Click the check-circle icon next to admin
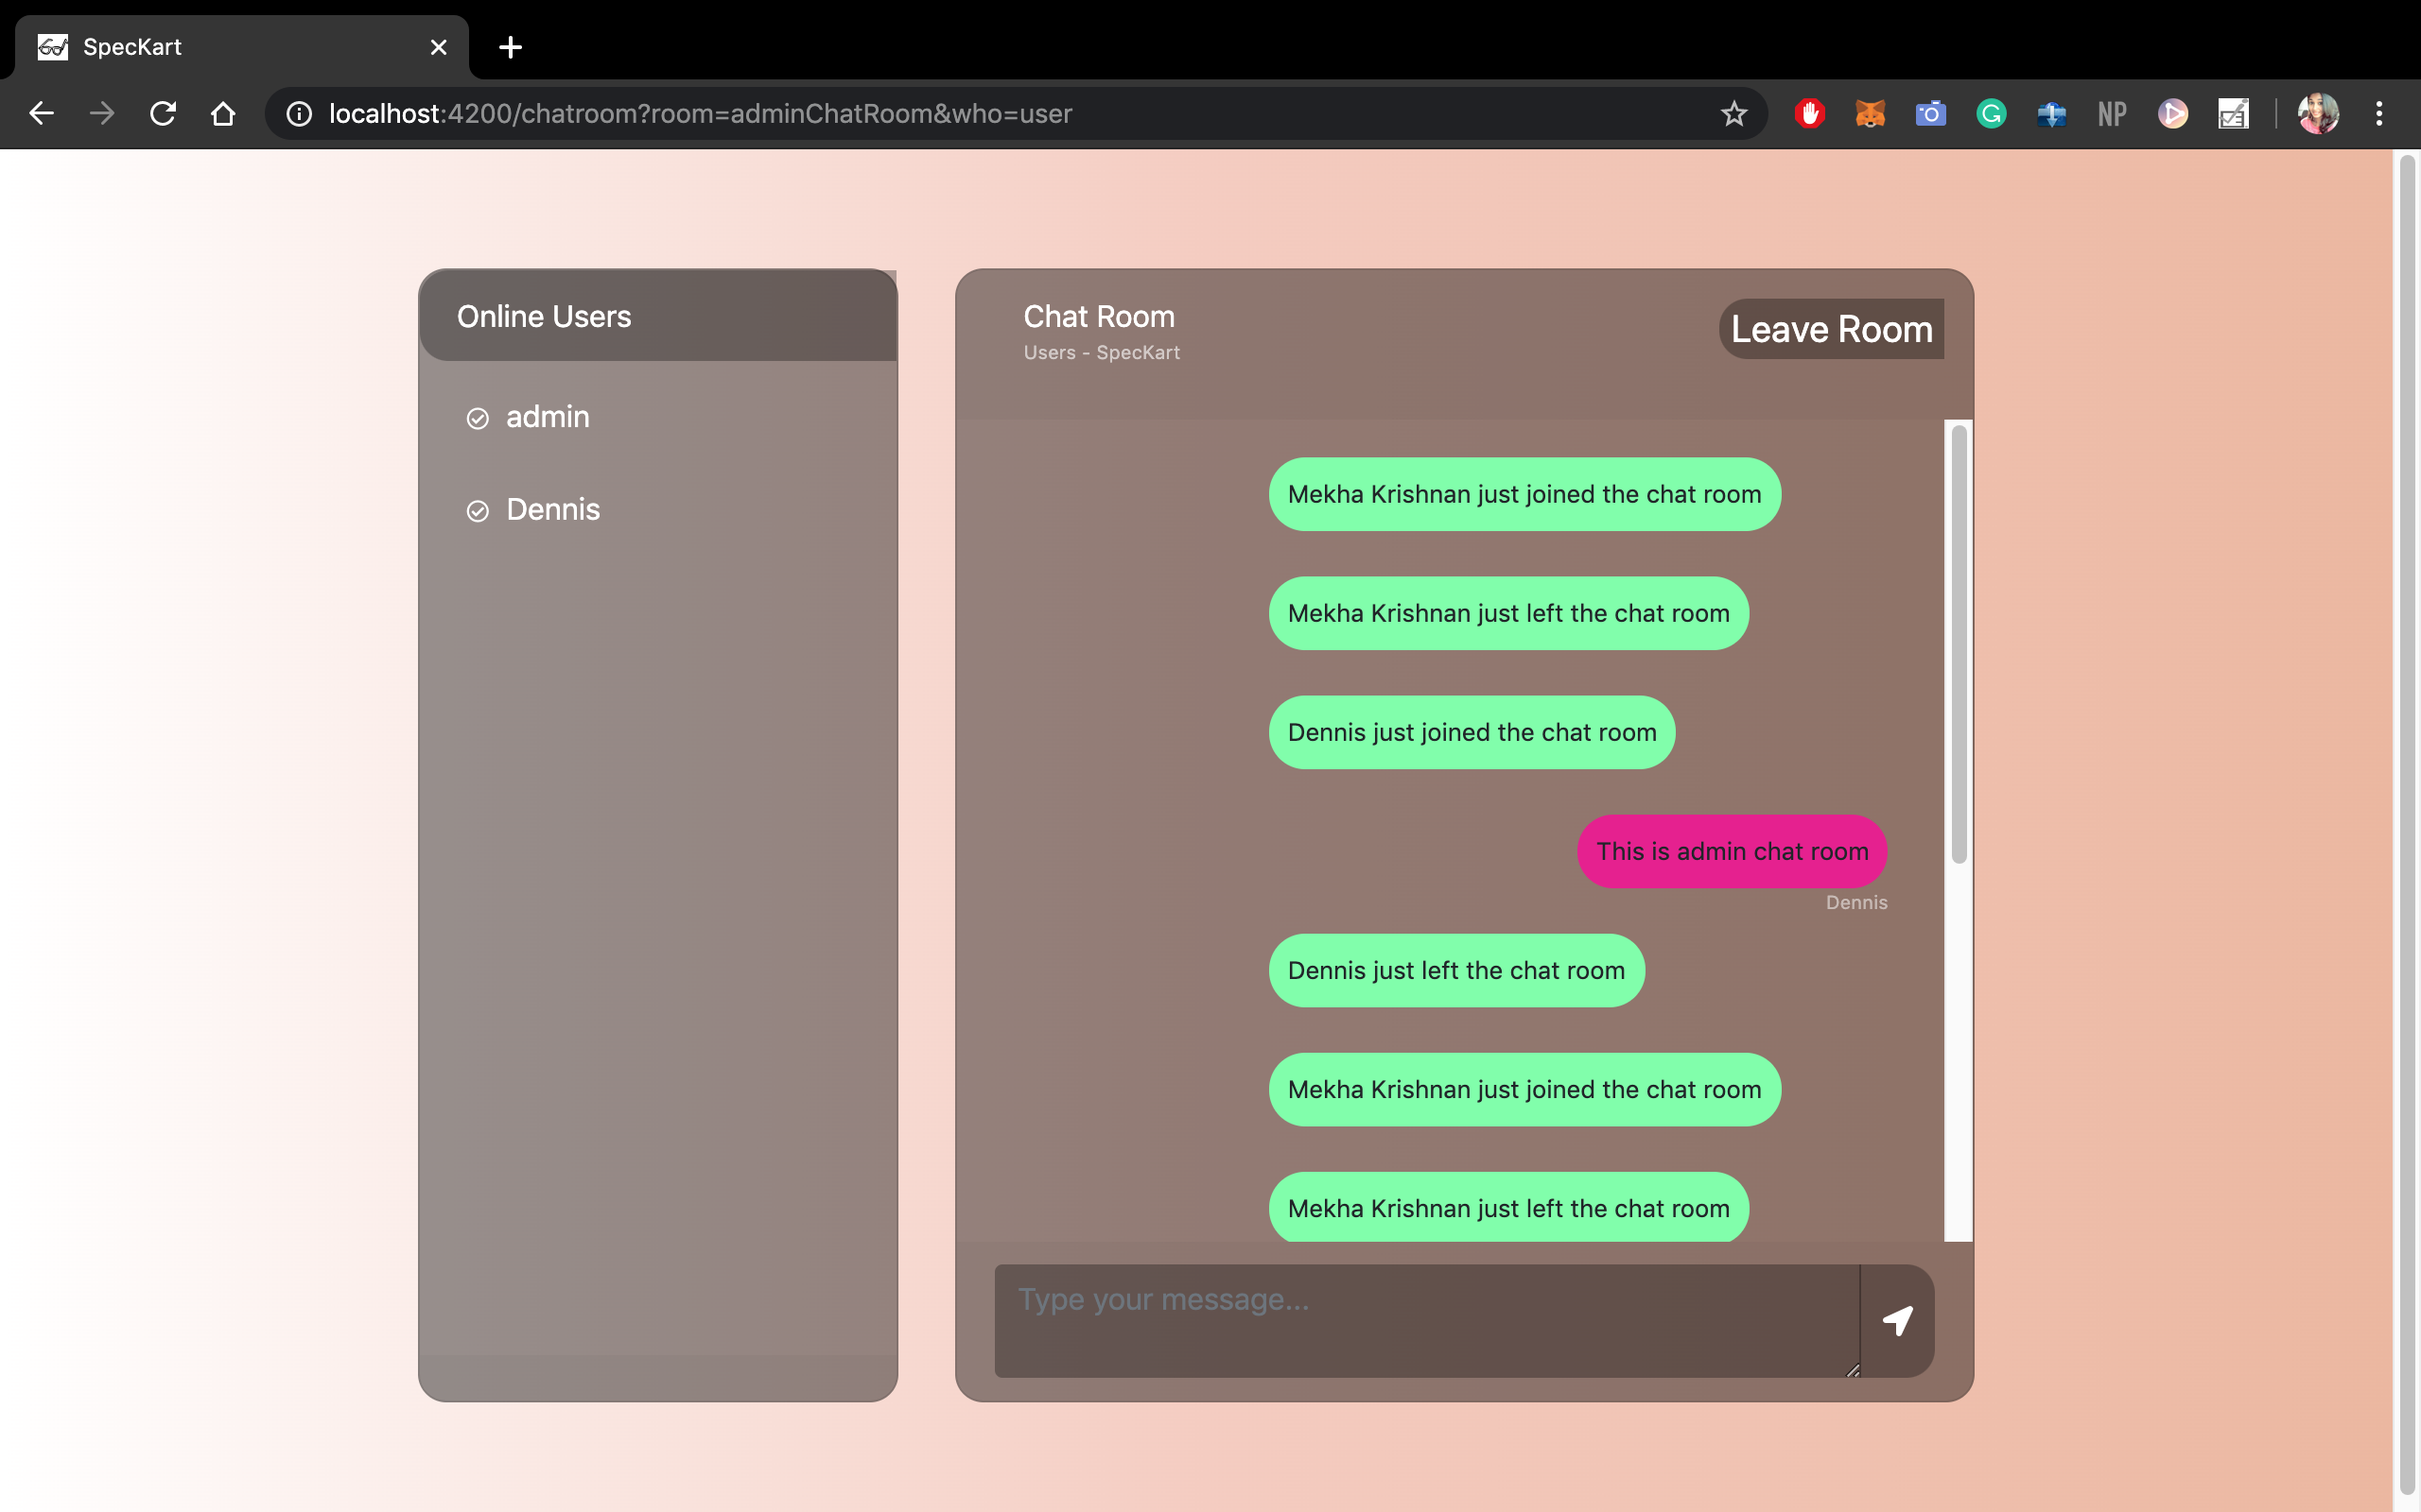The height and width of the screenshot is (1512, 2421). (x=479, y=419)
